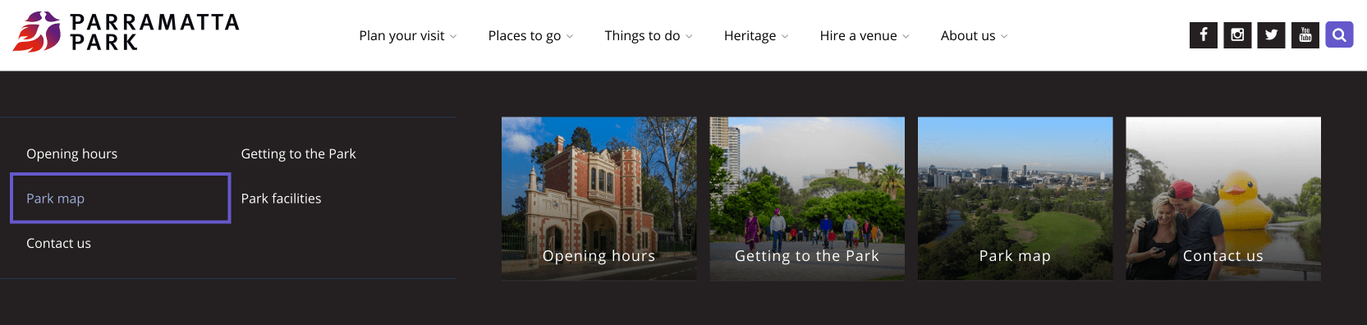The width and height of the screenshot is (1367, 325).
Task: Open the Twitter social icon
Action: pos(1271,34)
